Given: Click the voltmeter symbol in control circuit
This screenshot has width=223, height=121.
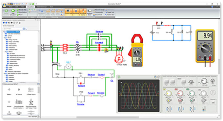Looking at the screenshot, I should tap(69, 66).
